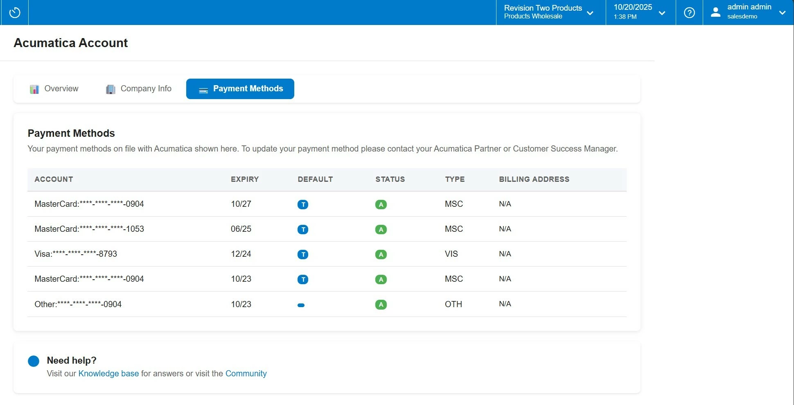Click default T badge for MasterCard 10/23

[303, 279]
